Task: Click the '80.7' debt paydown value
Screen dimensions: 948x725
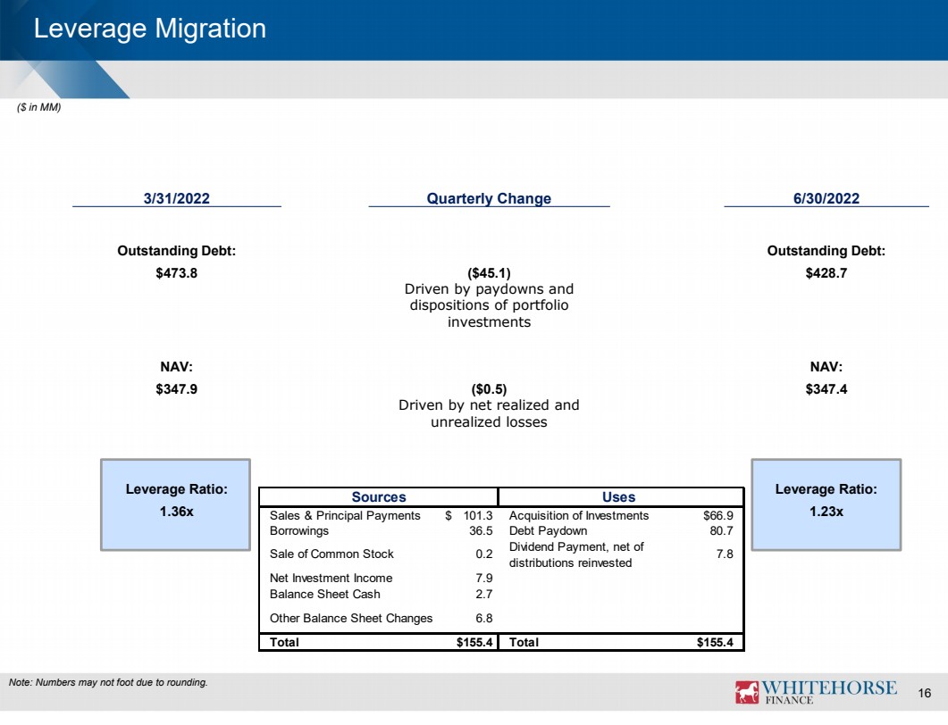Action: (721, 530)
